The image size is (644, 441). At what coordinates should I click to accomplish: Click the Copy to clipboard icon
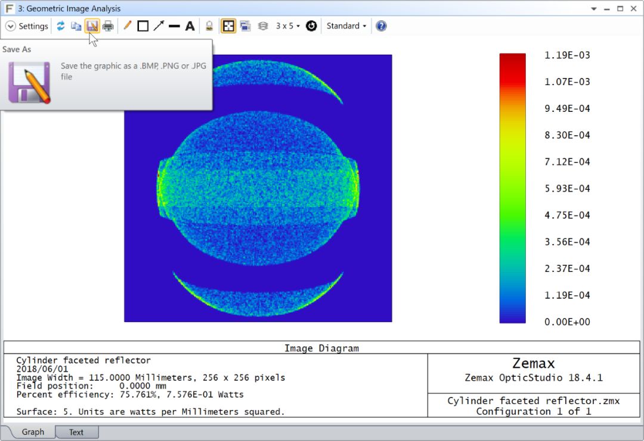click(76, 26)
